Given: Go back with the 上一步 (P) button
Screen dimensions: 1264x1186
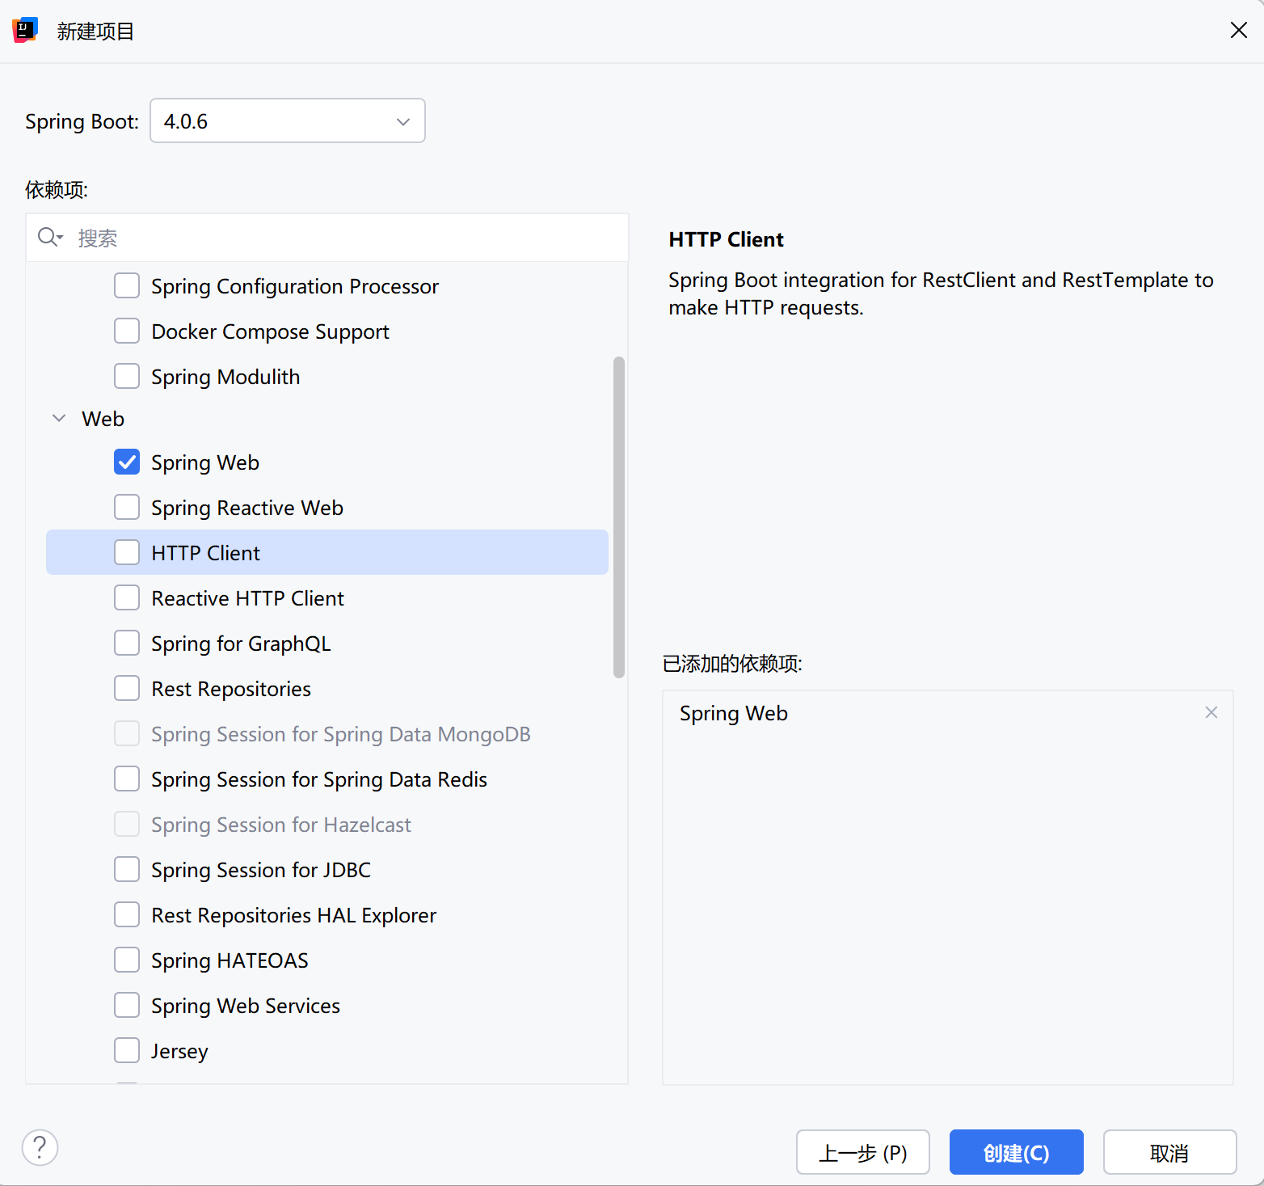Looking at the screenshot, I should pyautogui.click(x=863, y=1152).
